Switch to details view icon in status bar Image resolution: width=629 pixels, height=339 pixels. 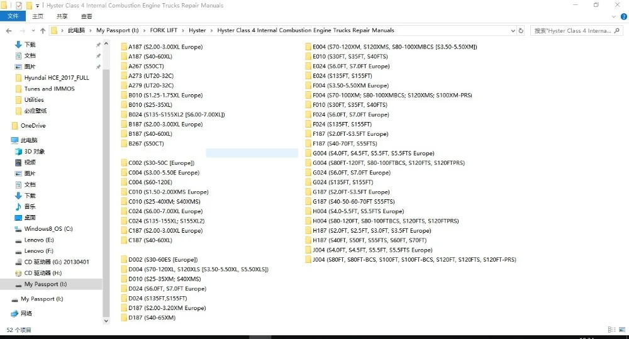[x=612, y=330]
